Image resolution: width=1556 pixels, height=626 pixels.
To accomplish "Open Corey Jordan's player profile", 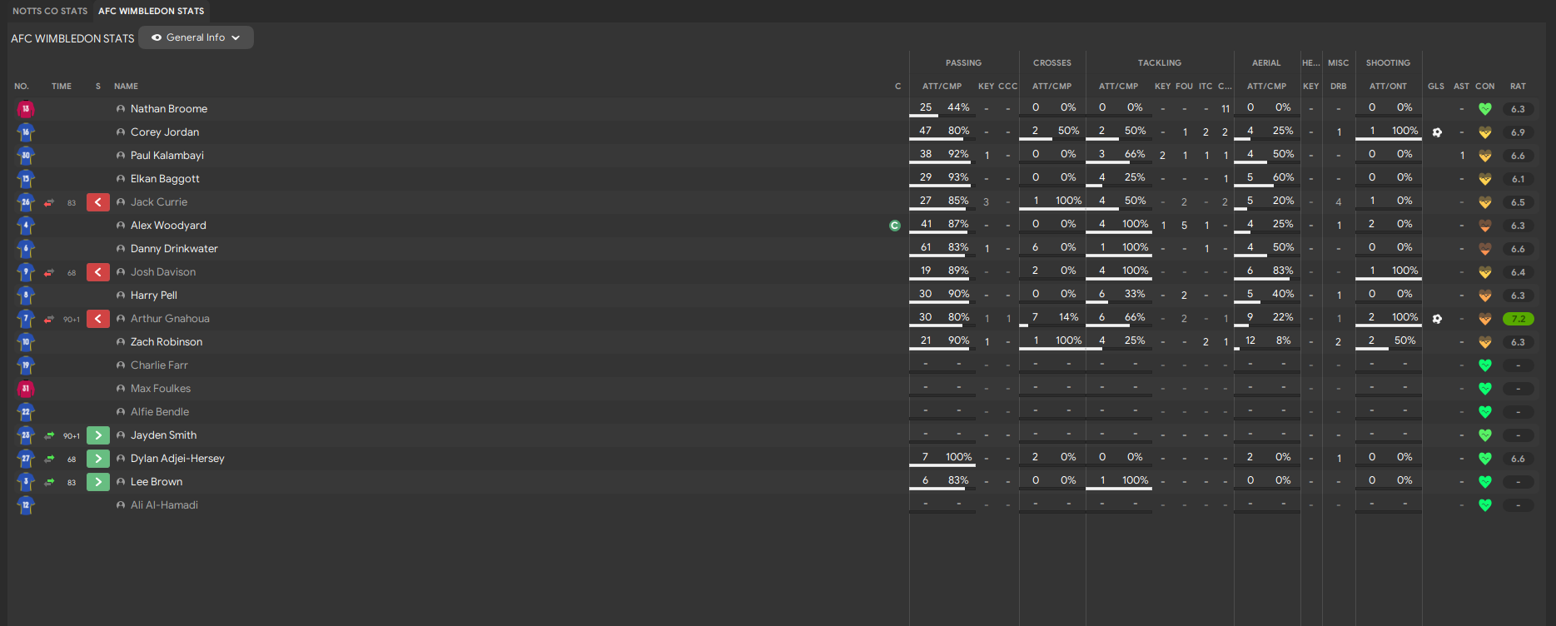I will click(165, 132).
